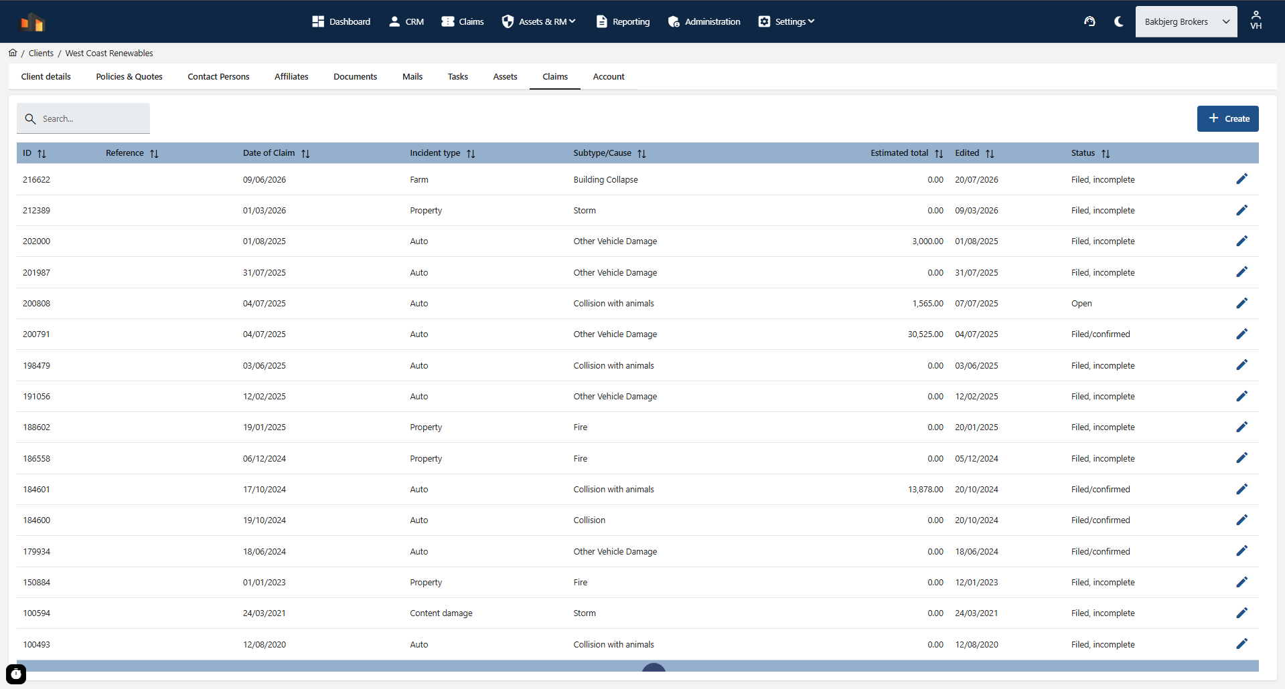Switch to Account tab
1285x689 pixels.
[609, 76]
